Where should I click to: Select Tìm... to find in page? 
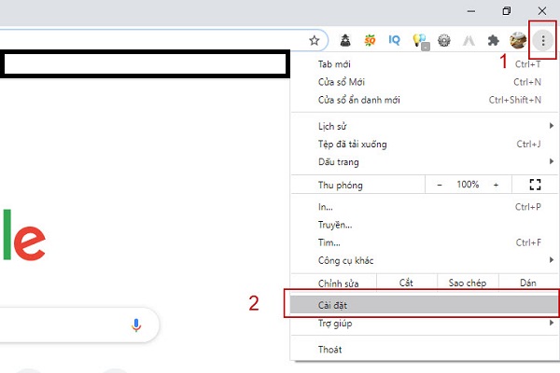pyautogui.click(x=424, y=242)
